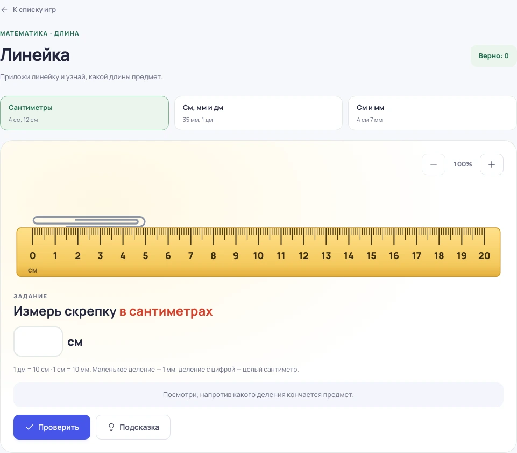517x453 pixels.
Task: Click the hint banner 'Посмотри, напротив какого деления'
Action: (258, 395)
